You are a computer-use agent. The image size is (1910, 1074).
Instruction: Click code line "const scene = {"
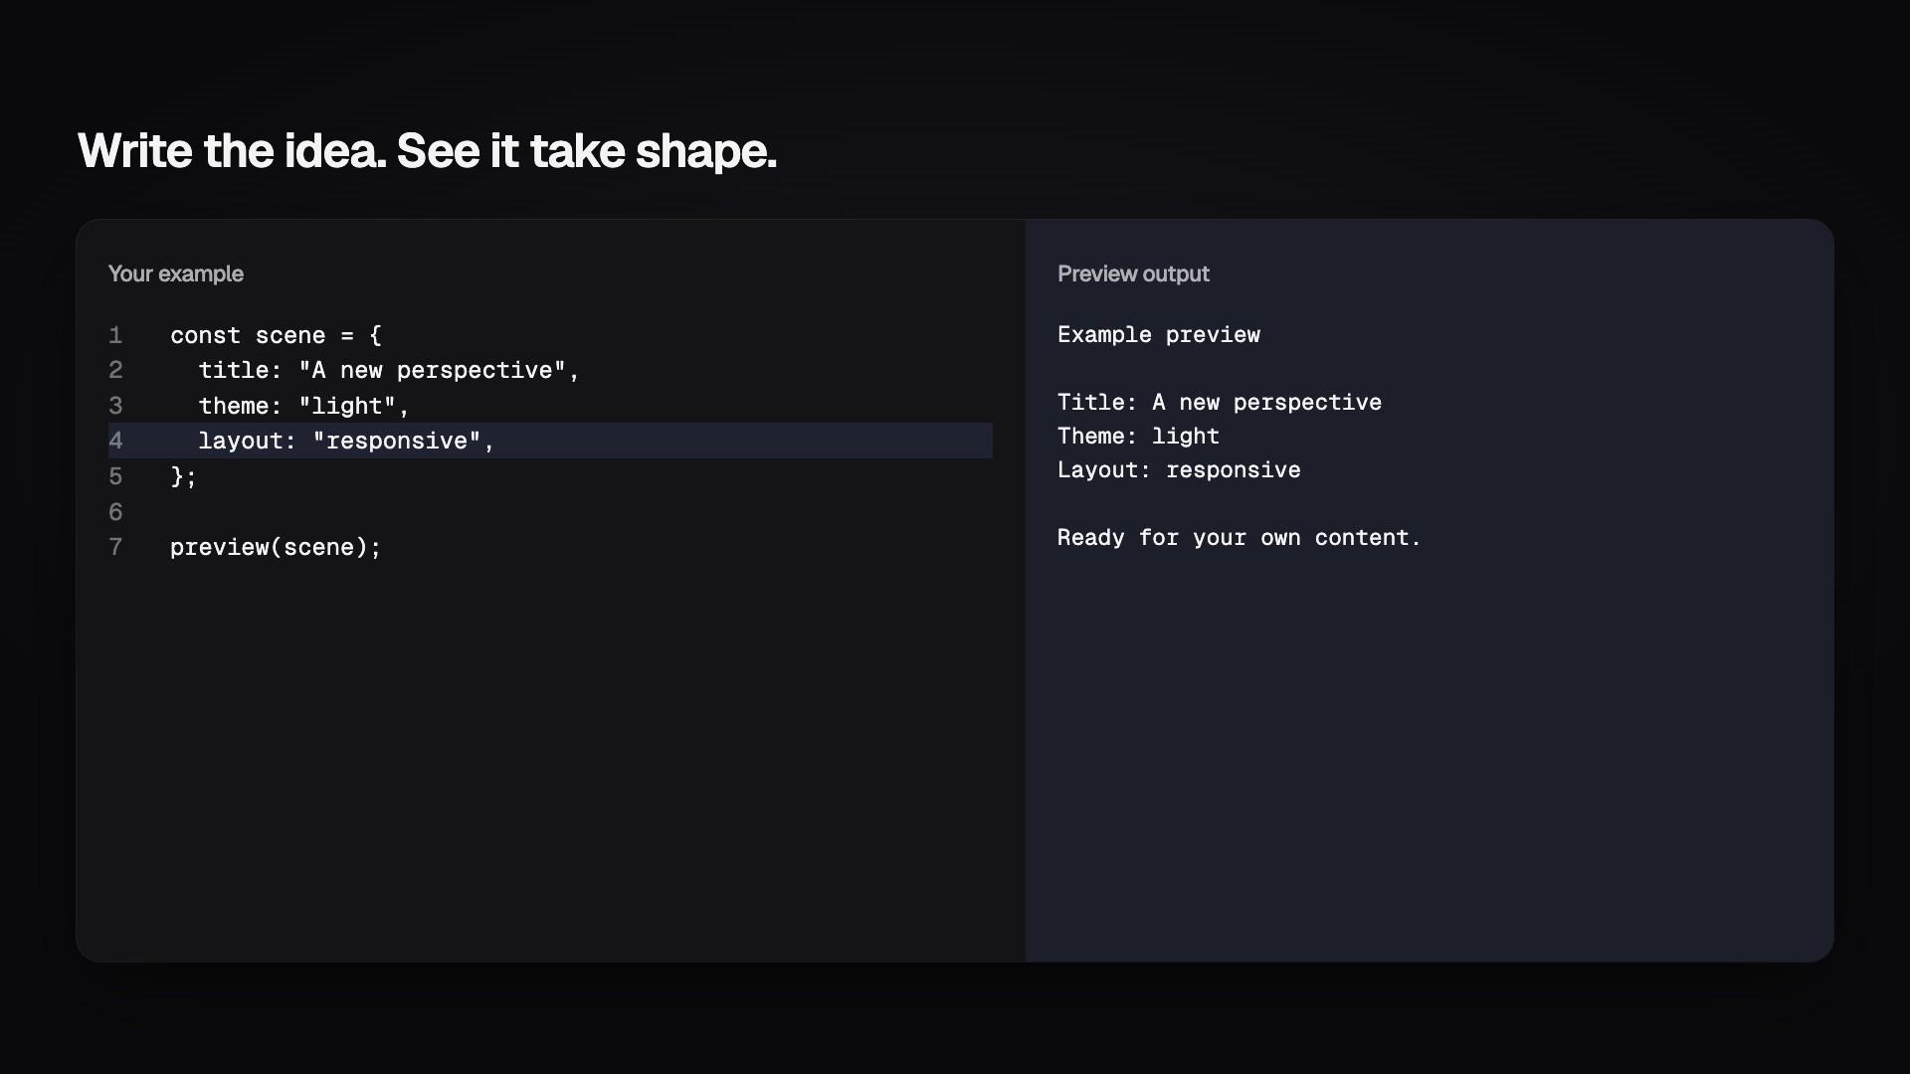276,335
